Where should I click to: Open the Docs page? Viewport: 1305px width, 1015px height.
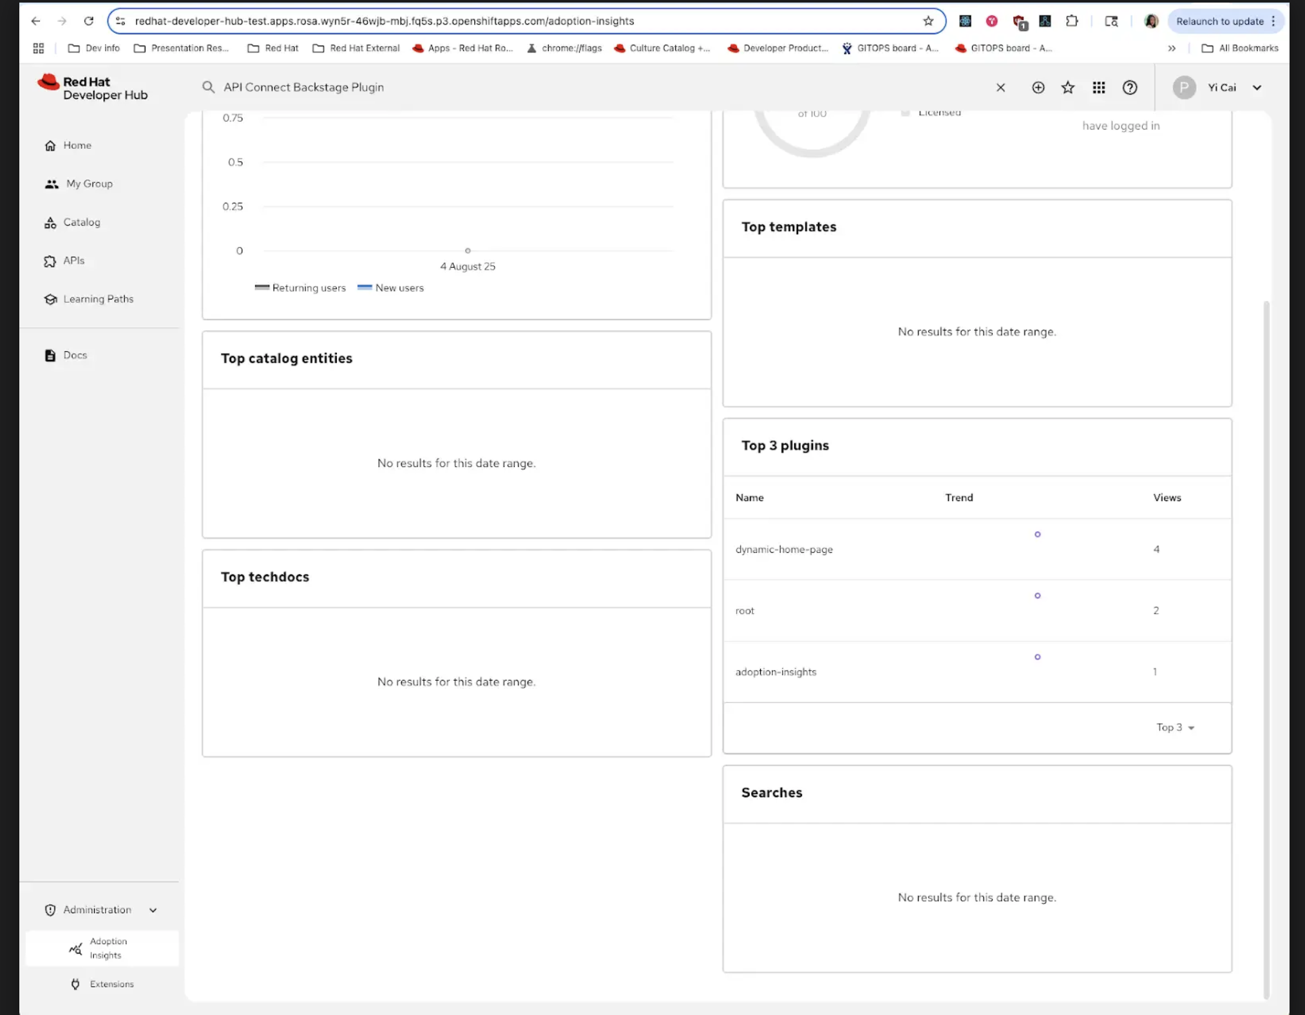(75, 355)
